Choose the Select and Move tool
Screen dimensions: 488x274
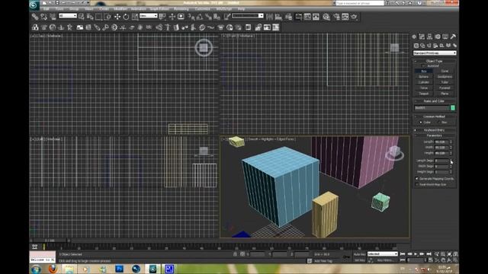117,17
